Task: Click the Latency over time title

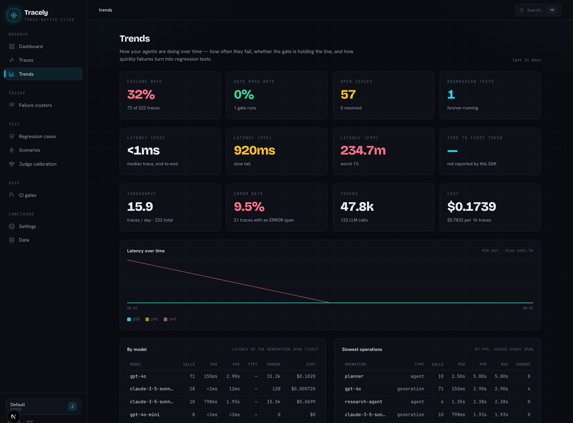Action: (146, 251)
